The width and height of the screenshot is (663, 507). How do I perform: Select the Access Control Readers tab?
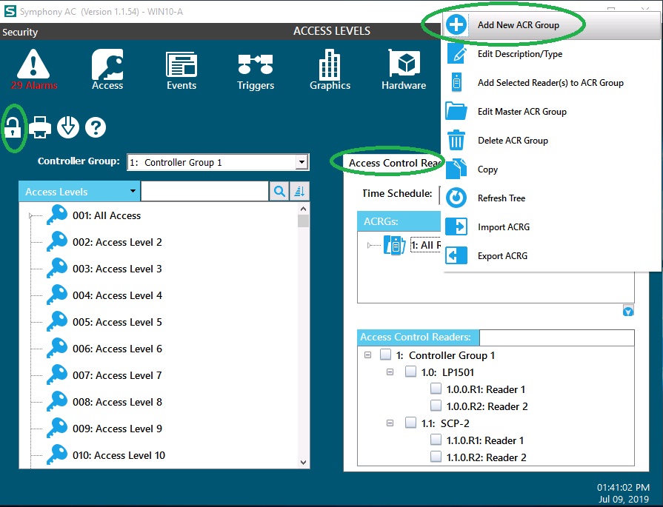coord(393,163)
